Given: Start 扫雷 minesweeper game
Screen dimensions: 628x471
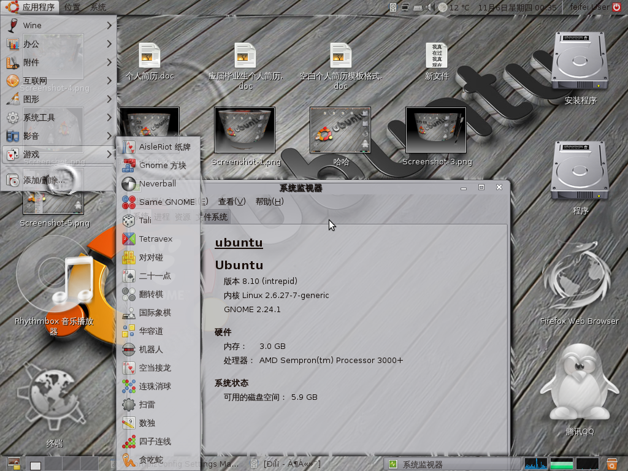Looking at the screenshot, I should (x=158, y=405).
